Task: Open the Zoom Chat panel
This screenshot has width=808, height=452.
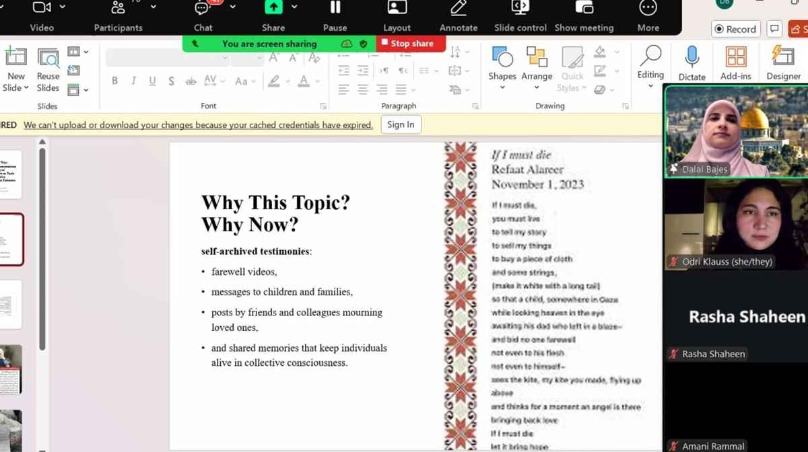Action: [x=203, y=9]
